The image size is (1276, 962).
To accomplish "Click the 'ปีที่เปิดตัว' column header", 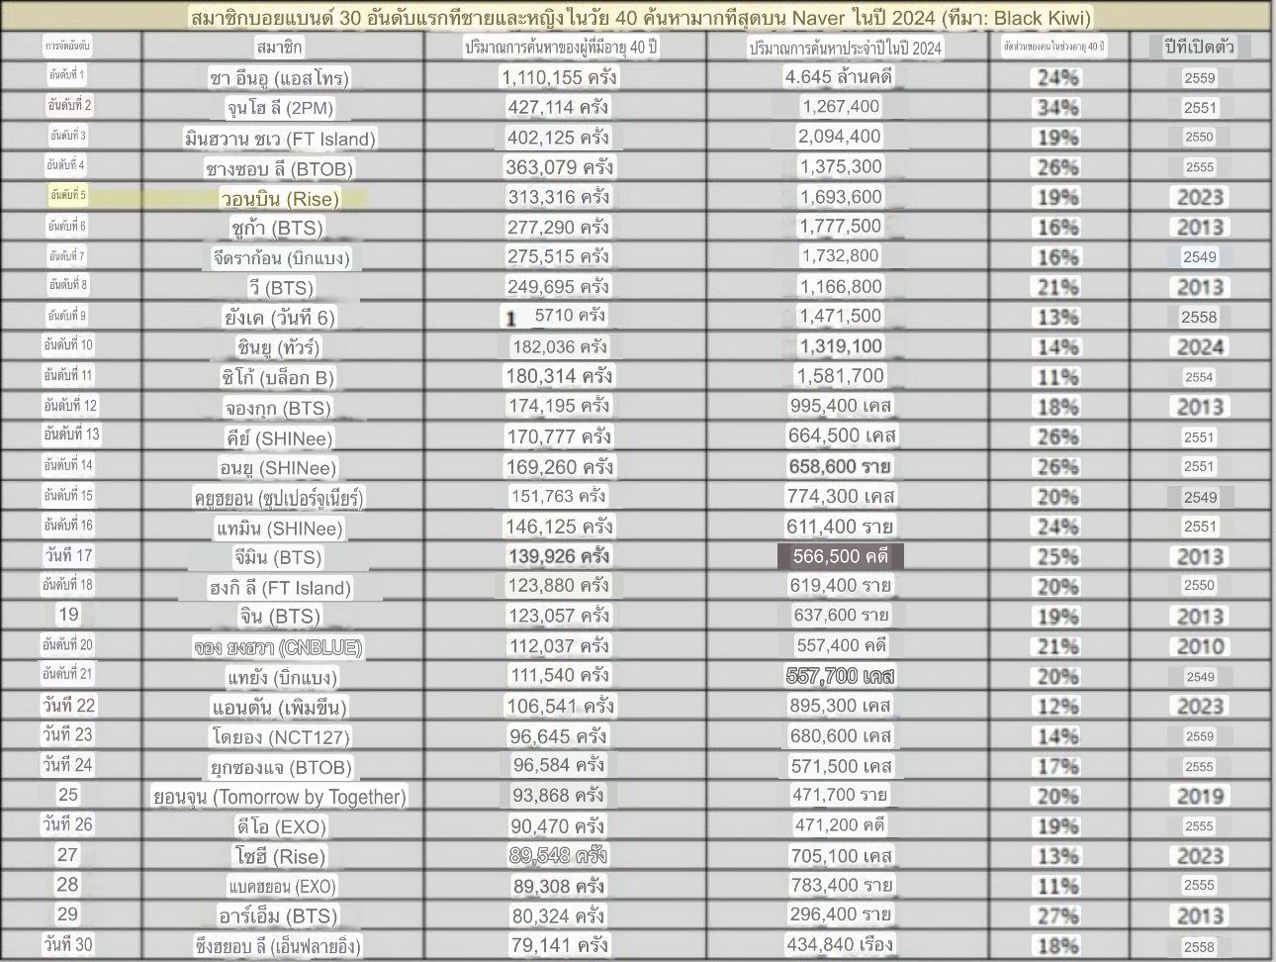I will pyautogui.click(x=1200, y=47).
